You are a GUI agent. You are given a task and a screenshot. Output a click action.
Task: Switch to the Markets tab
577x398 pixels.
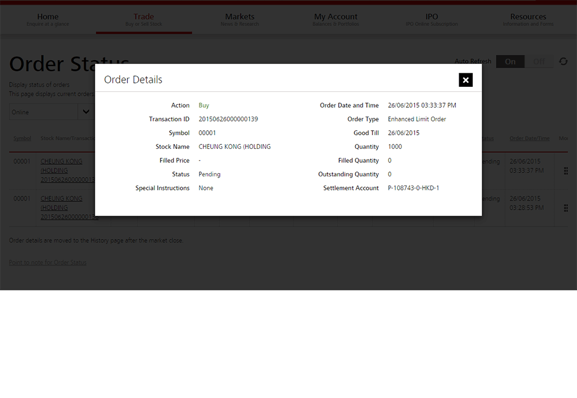pos(239,19)
